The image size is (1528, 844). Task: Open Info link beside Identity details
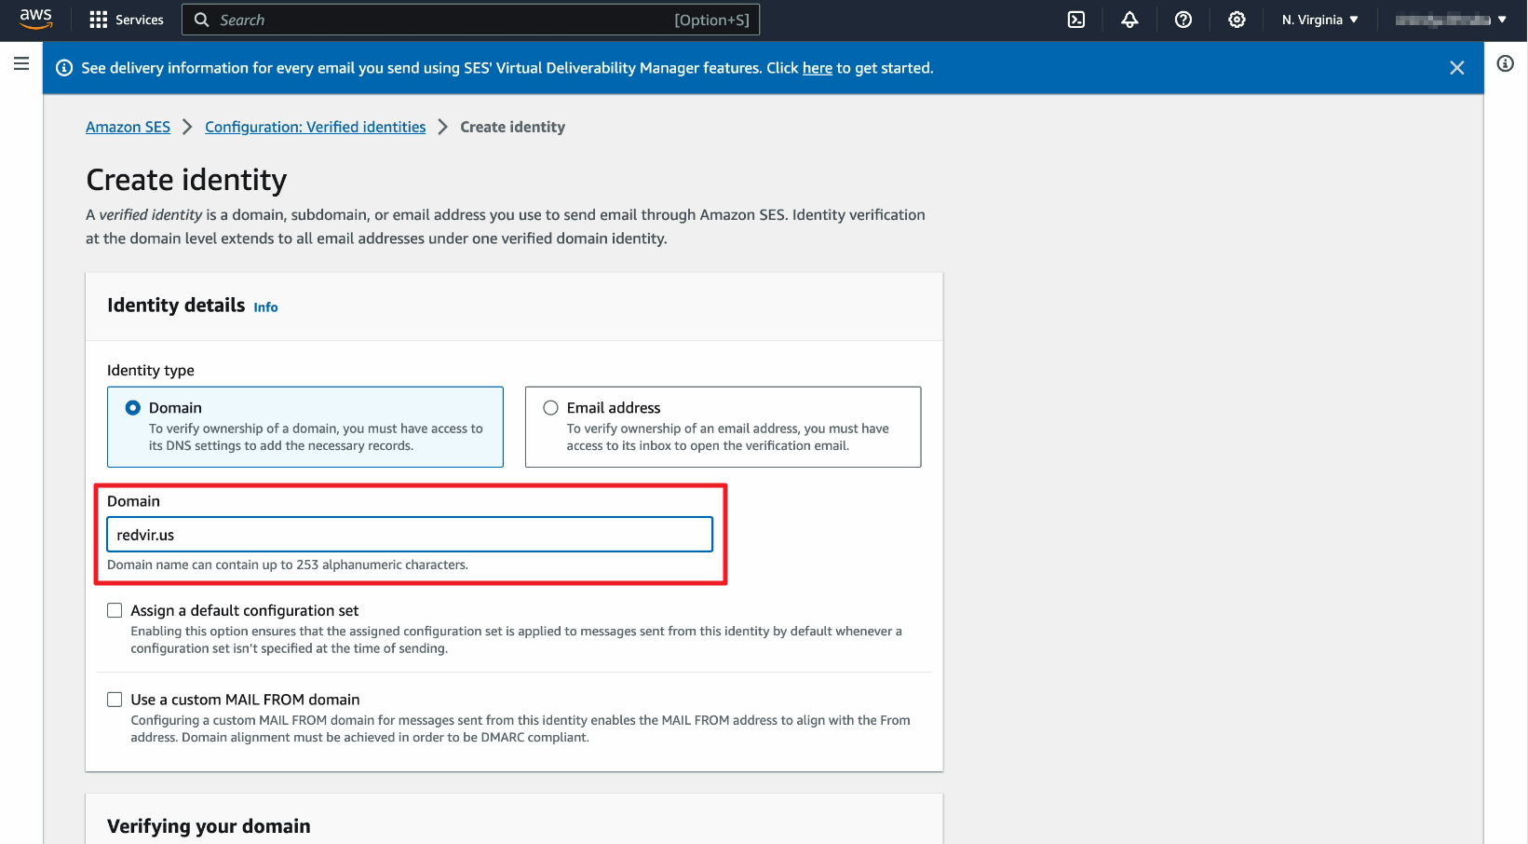point(265,307)
